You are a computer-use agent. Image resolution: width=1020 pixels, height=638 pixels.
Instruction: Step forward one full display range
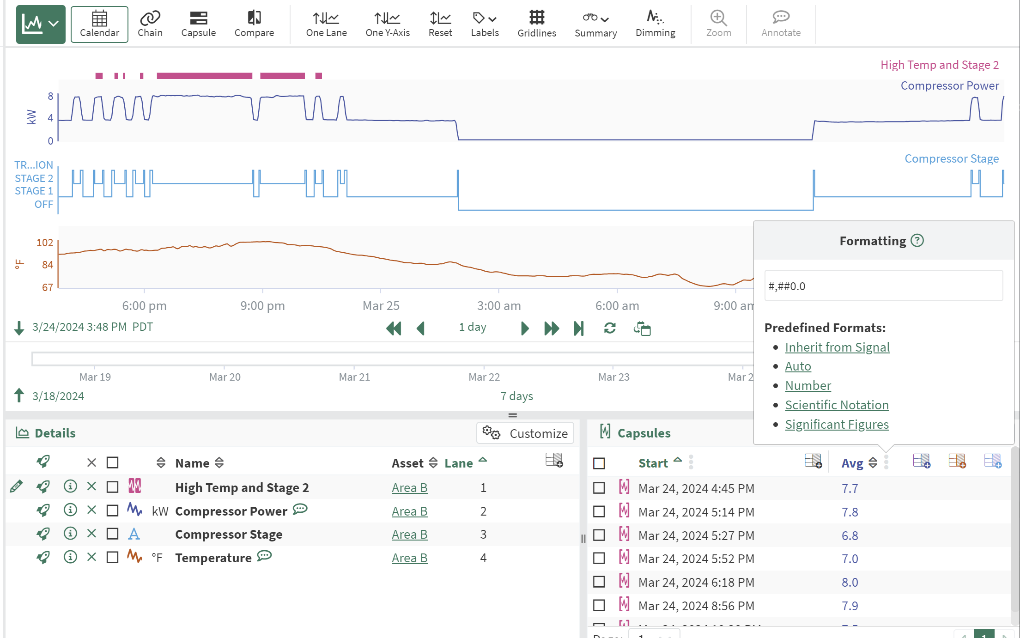551,328
